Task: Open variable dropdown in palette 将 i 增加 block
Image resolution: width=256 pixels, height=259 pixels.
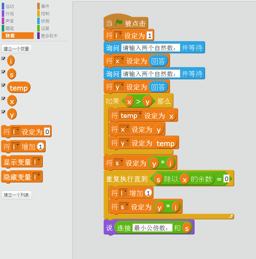Action: [x=16, y=147]
